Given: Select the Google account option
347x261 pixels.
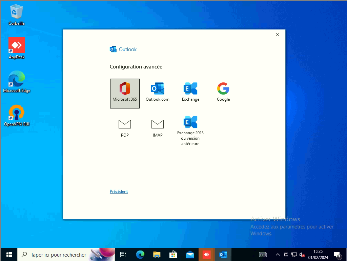Looking at the screenshot, I should (223, 92).
